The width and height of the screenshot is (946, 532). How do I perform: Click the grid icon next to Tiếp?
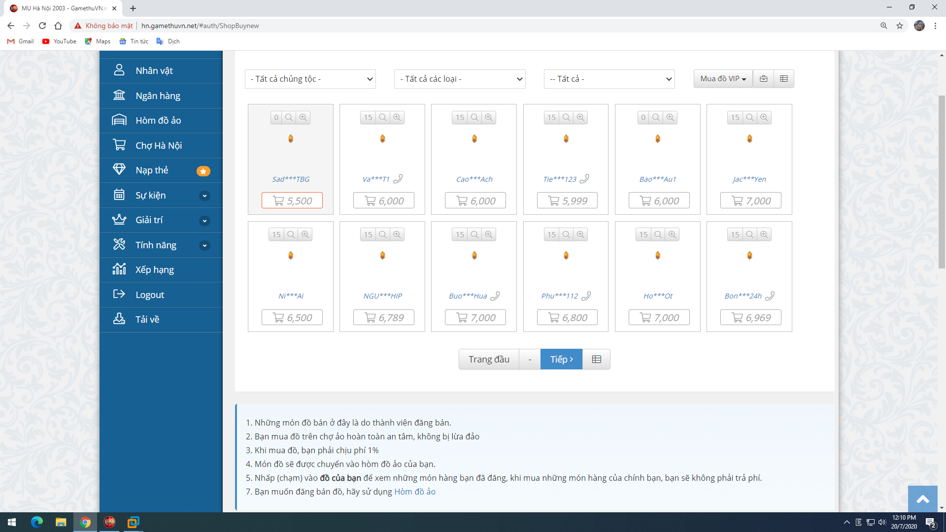pos(596,359)
